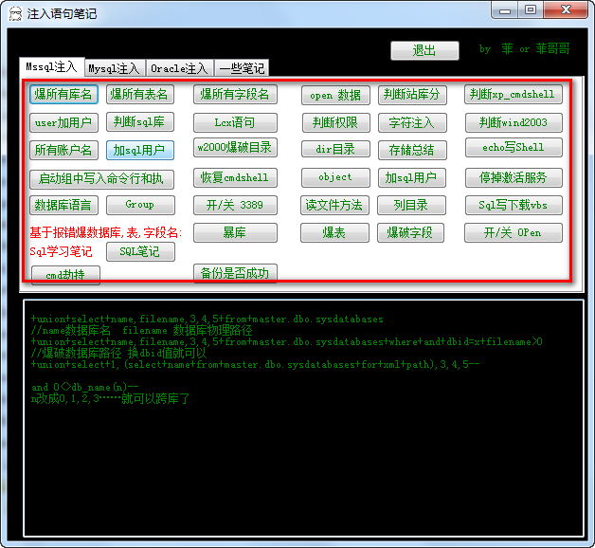
Task: Click 加sql用户 button beside object
Action: (x=412, y=177)
